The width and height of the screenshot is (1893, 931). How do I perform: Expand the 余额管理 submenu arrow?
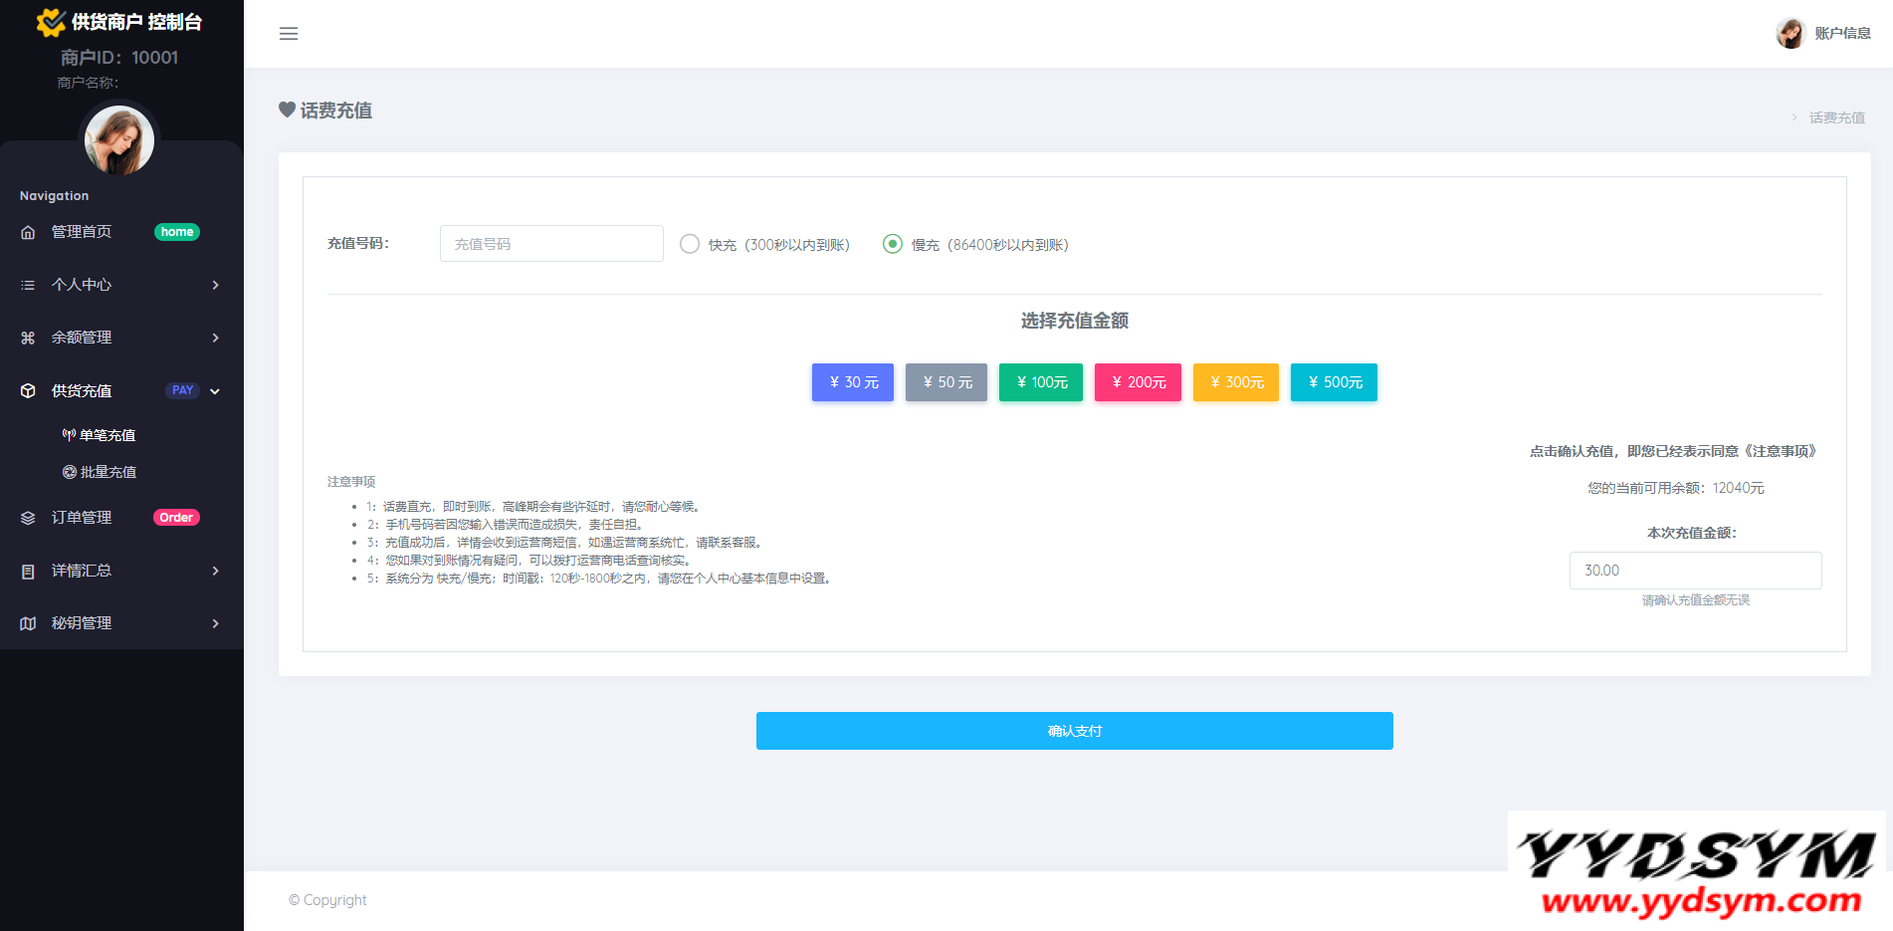click(x=215, y=338)
